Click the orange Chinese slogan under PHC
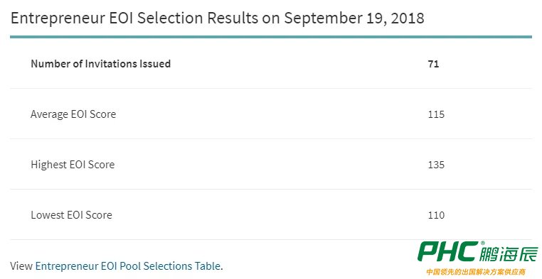 (476, 271)
